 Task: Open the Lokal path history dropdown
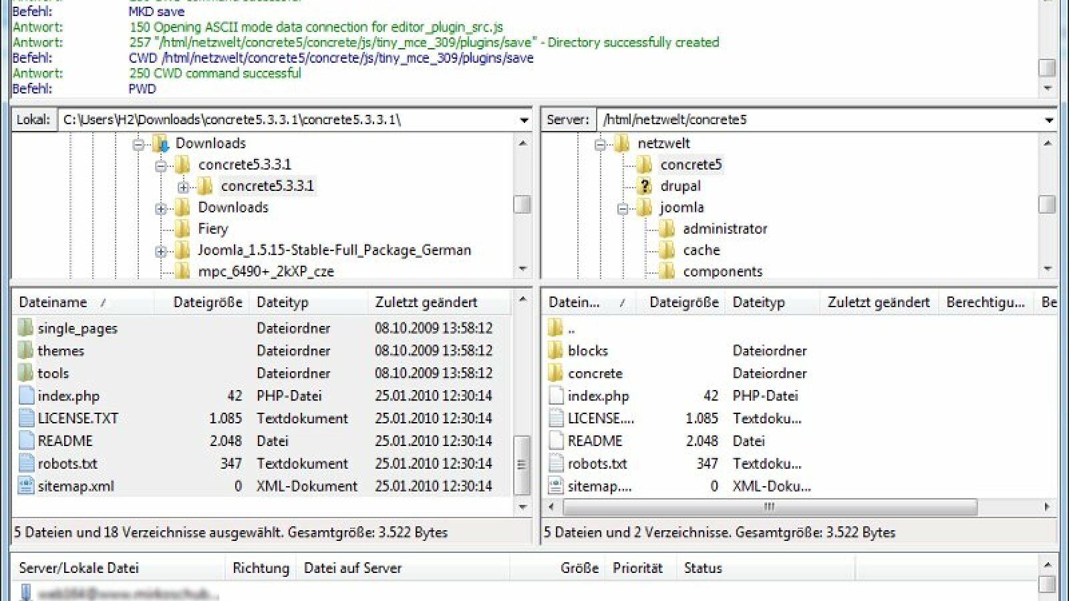tap(524, 120)
